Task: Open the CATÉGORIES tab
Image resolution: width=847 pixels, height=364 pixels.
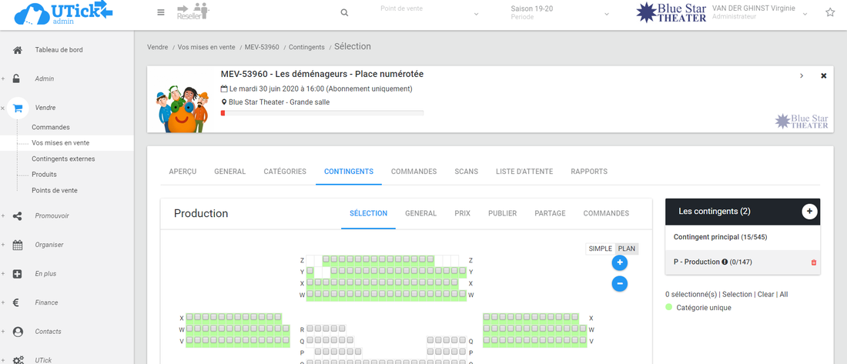Action: click(285, 172)
